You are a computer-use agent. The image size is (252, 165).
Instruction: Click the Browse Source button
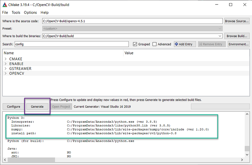pyautogui.click(x=237, y=21)
